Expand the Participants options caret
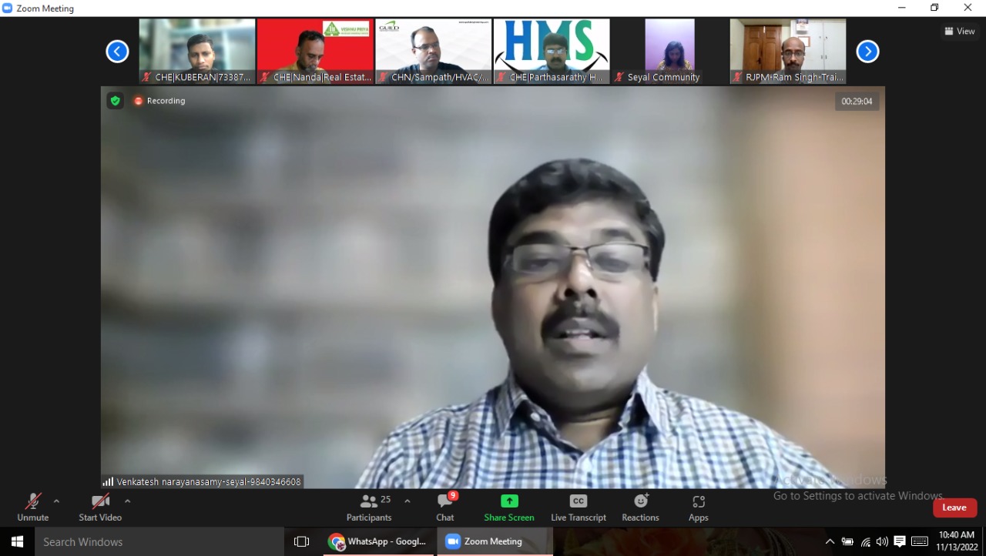The height and width of the screenshot is (556, 986). click(407, 501)
